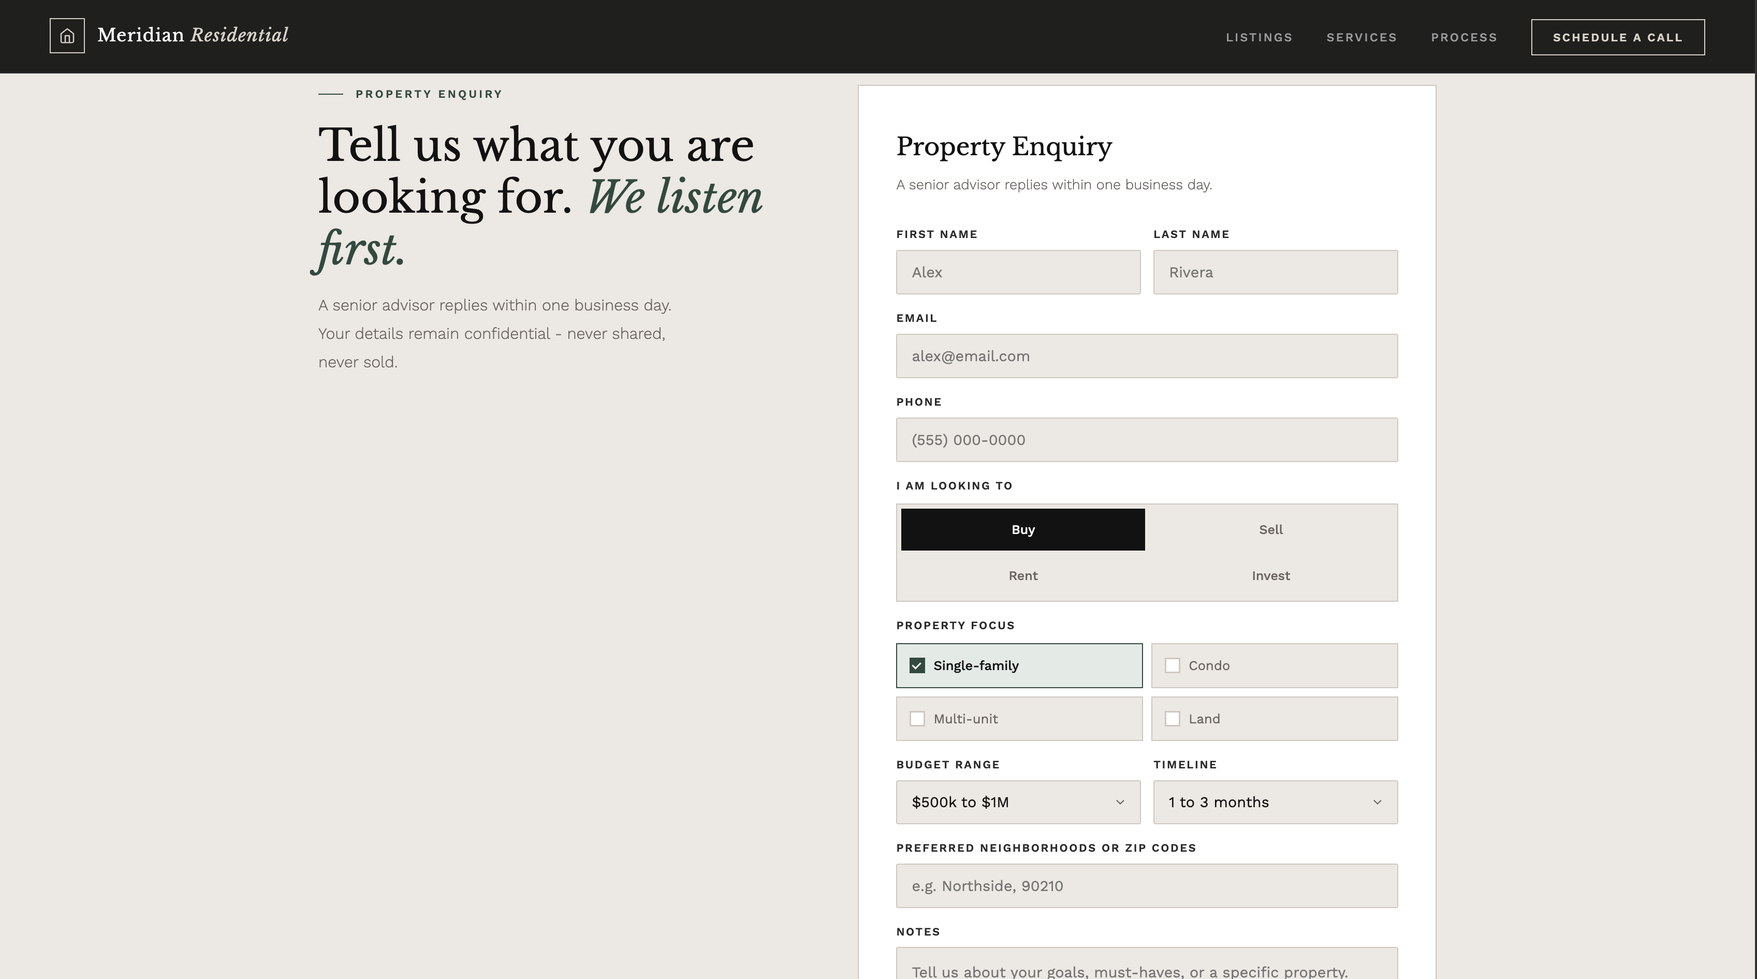This screenshot has height=979, width=1757.
Task: Click the 'I AM LOOKING TO' label
Action: [x=954, y=486]
